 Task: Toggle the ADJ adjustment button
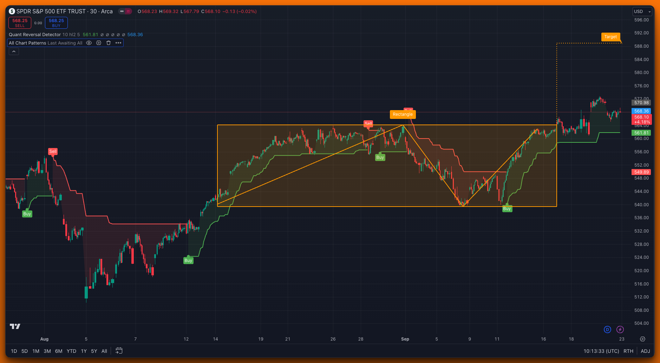pos(645,351)
